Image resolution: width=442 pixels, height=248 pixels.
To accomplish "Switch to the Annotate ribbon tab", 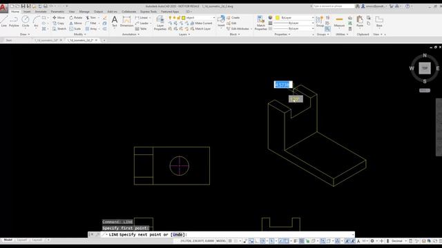I will [x=41, y=12].
